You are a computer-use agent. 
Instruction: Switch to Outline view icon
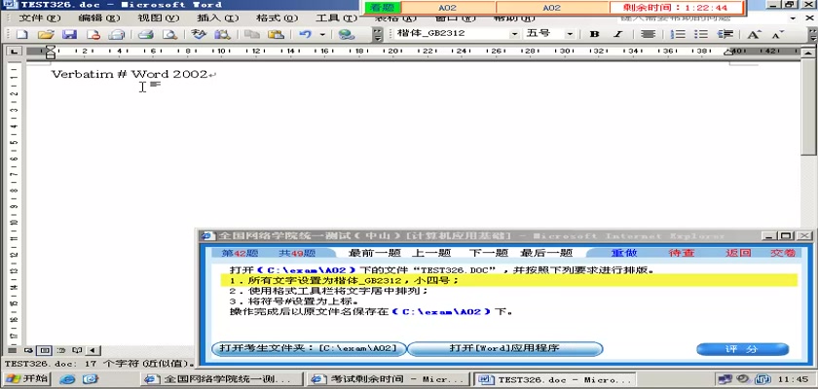click(61, 350)
